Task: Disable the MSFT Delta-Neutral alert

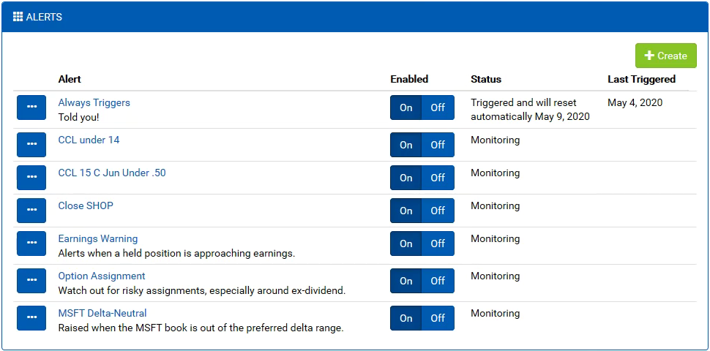Action: point(438,318)
